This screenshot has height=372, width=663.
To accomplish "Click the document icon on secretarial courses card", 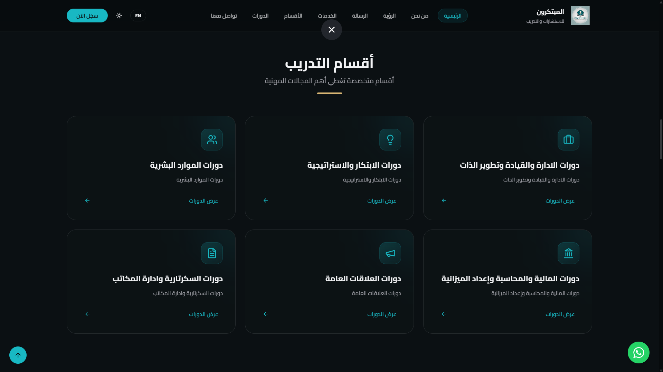I will [x=212, y=253].
